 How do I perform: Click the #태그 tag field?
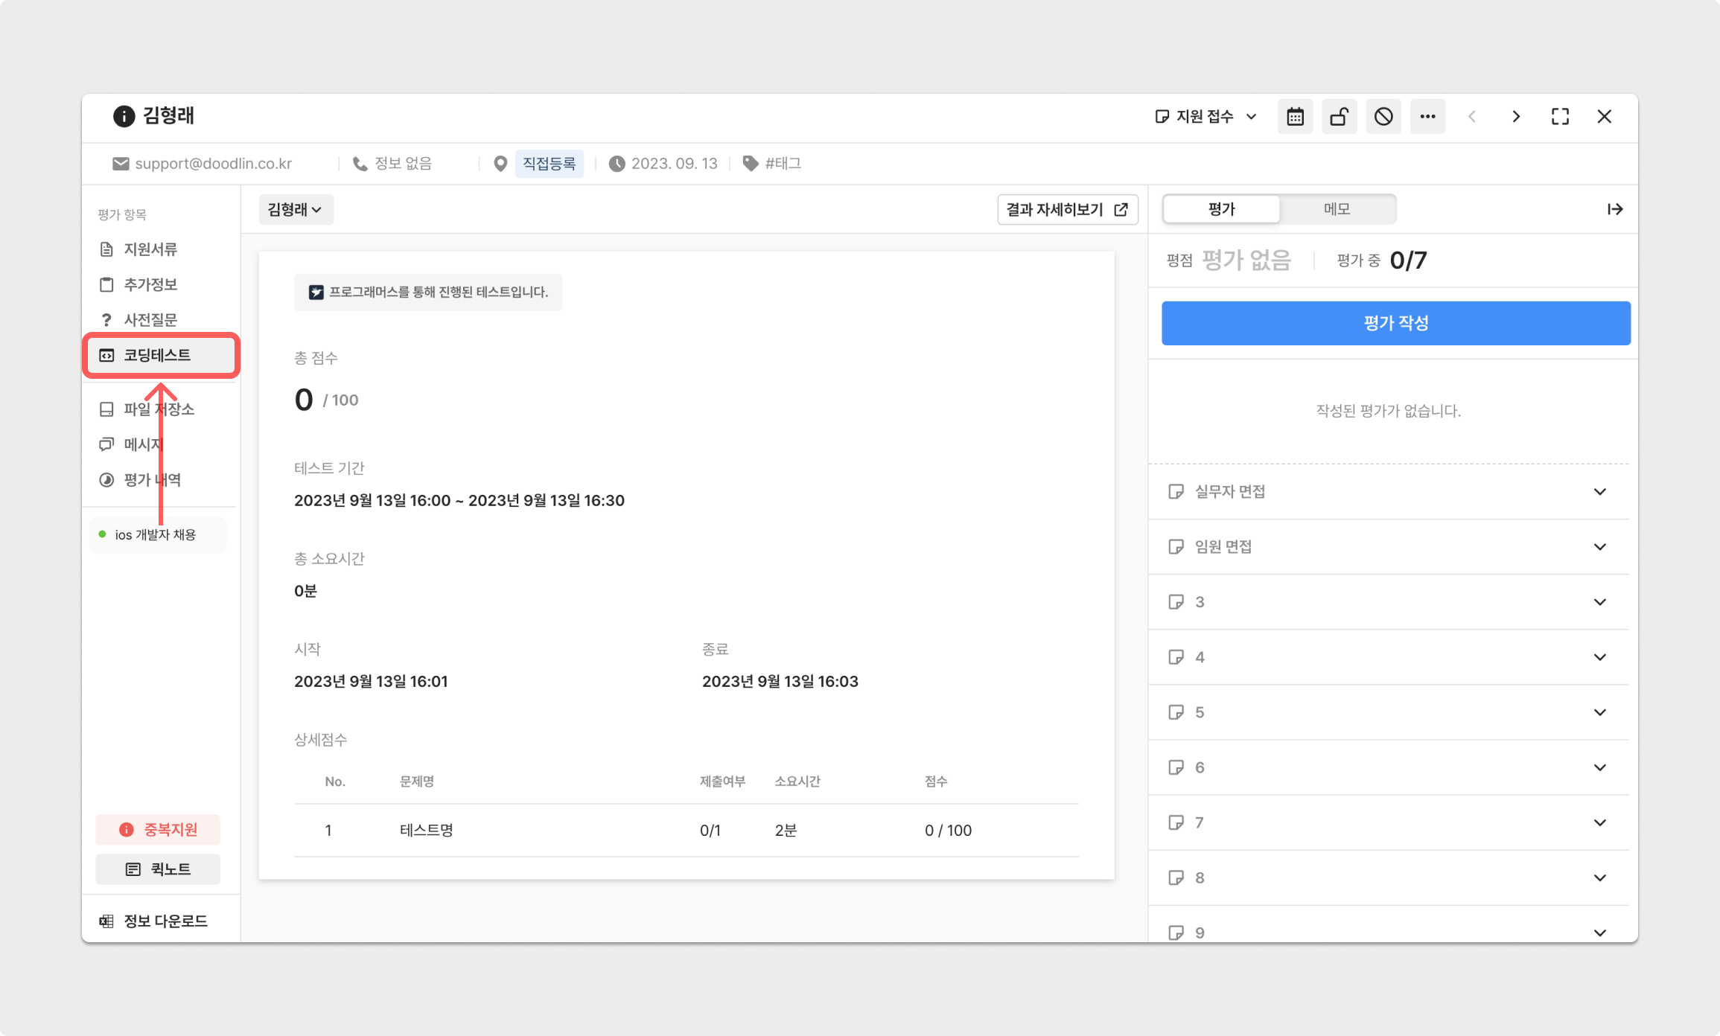click(x=782, y=164)
